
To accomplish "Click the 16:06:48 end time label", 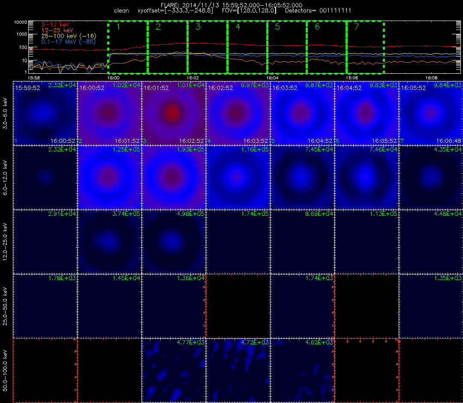I will pos(449,141).
